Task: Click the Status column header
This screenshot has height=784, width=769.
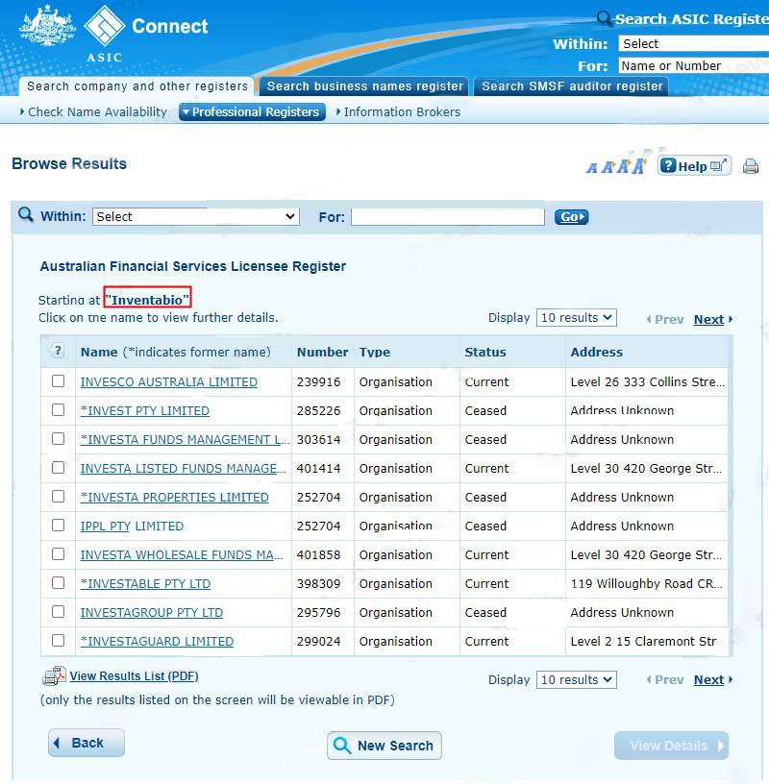Action: click(x=485, y=352)
